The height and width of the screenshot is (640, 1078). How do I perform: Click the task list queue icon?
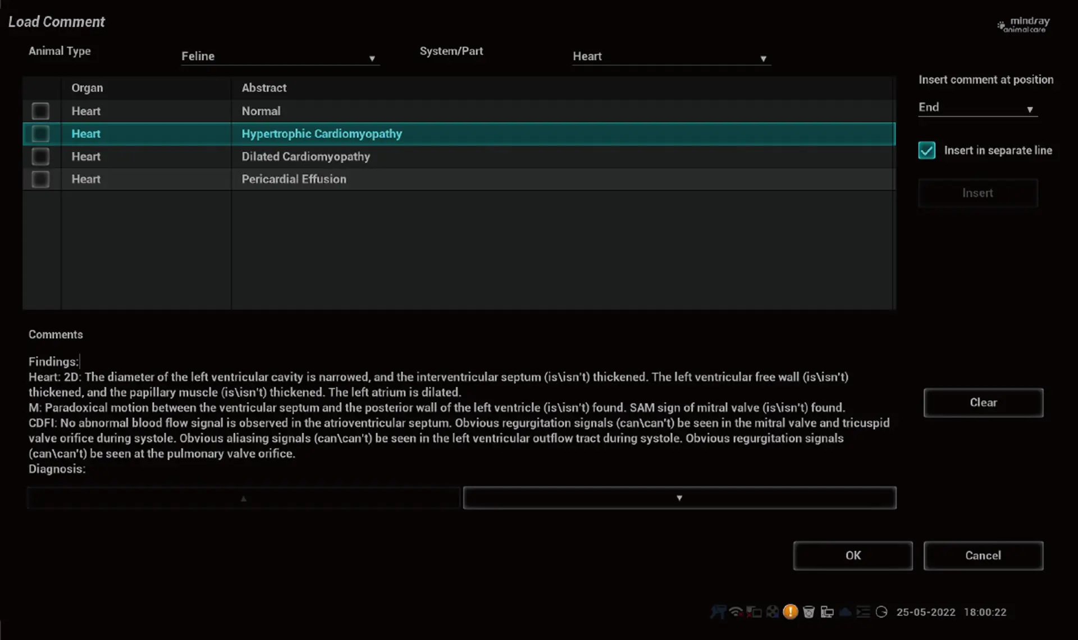(x=864, y=612)
